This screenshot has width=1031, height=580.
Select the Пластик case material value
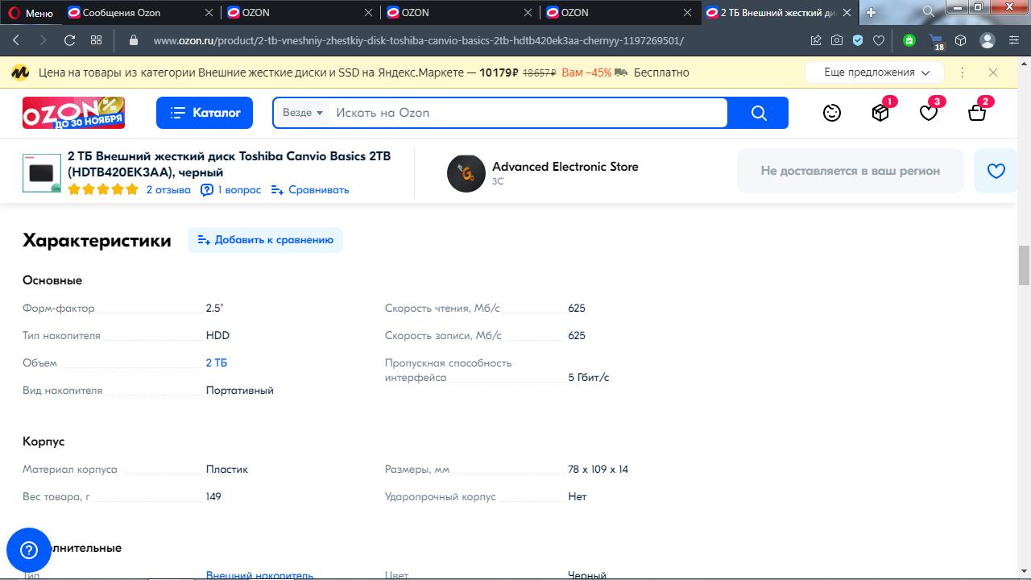pyautogui.click(x=227, y=470)
